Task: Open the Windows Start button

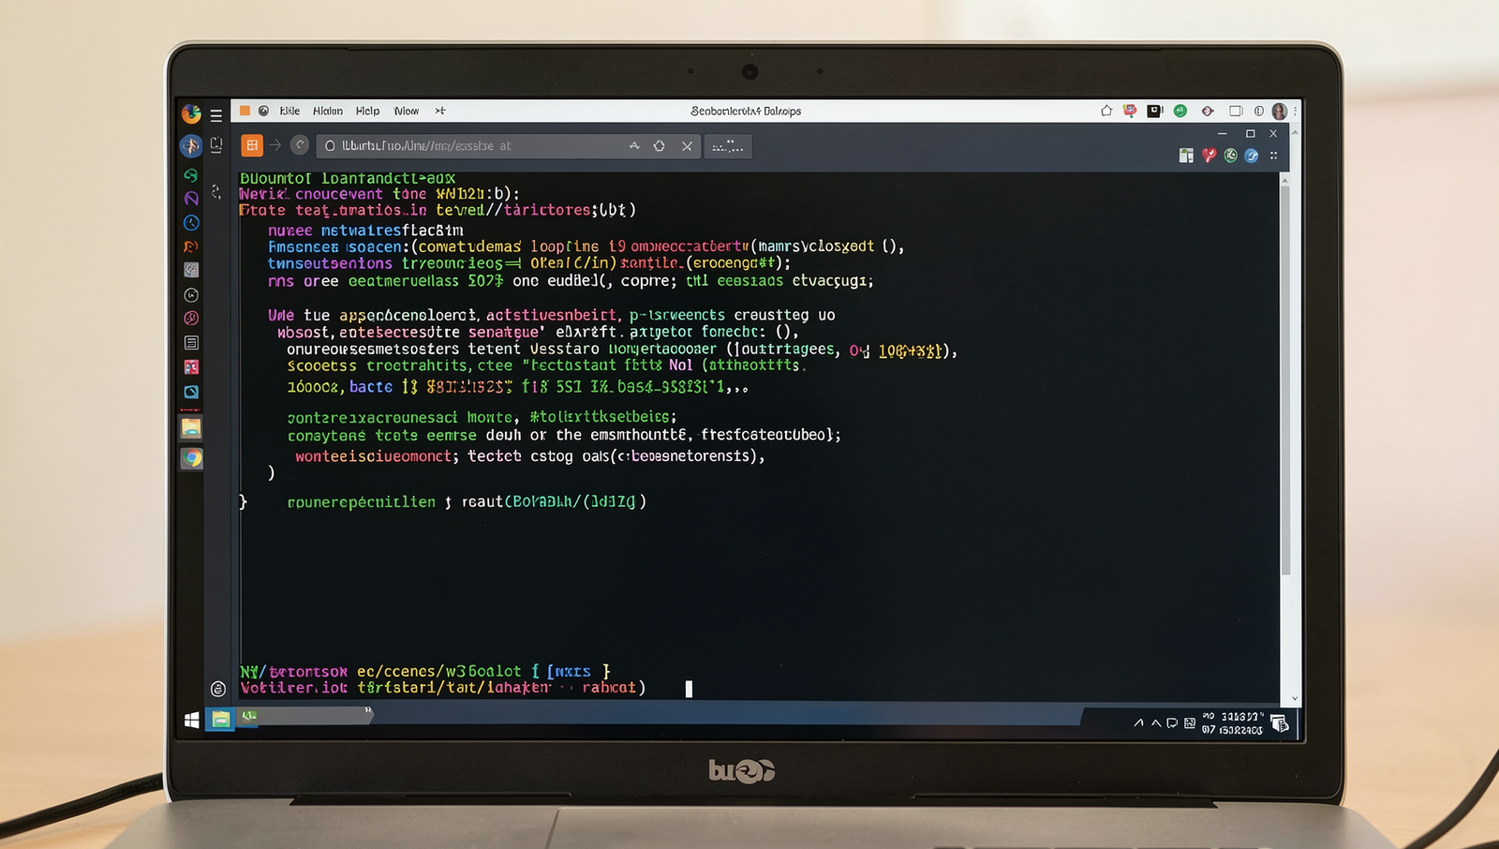Action: [x=192, y=720]
